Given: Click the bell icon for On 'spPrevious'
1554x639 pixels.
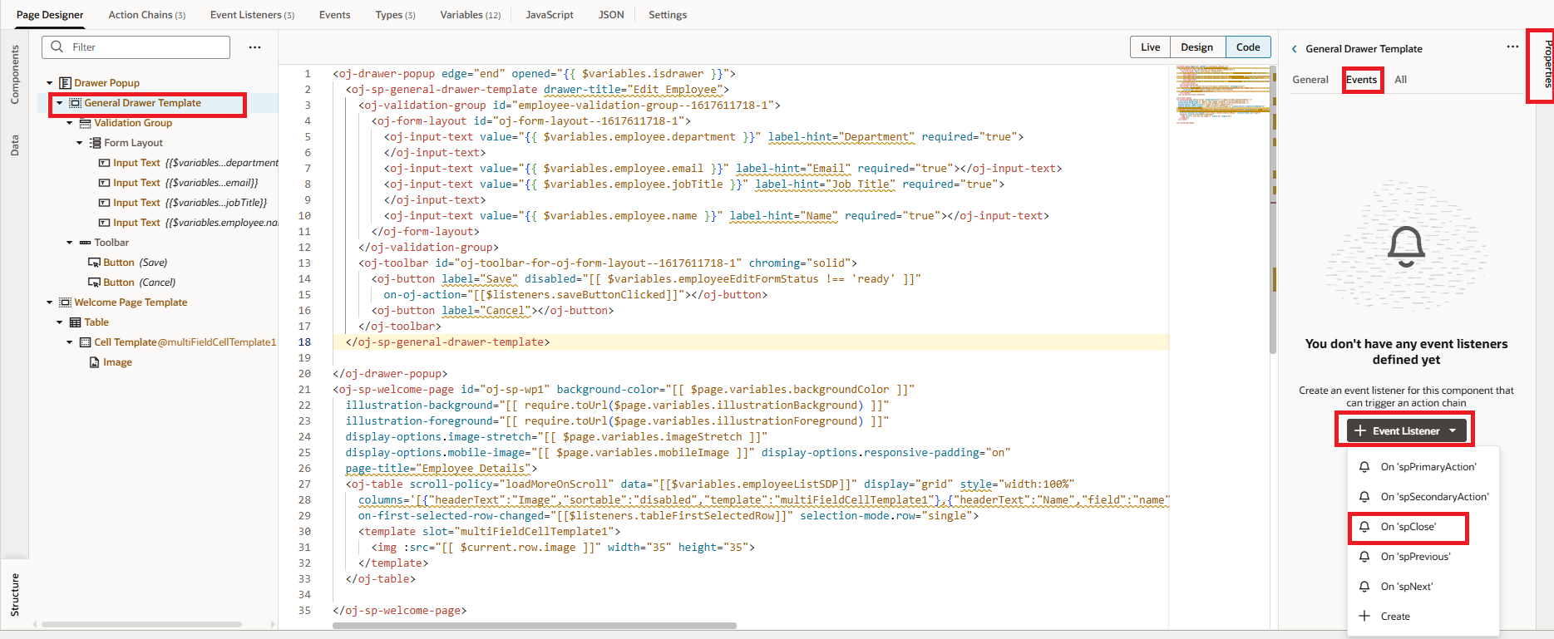Looking at the screenshot, I should pos(1364,557).
